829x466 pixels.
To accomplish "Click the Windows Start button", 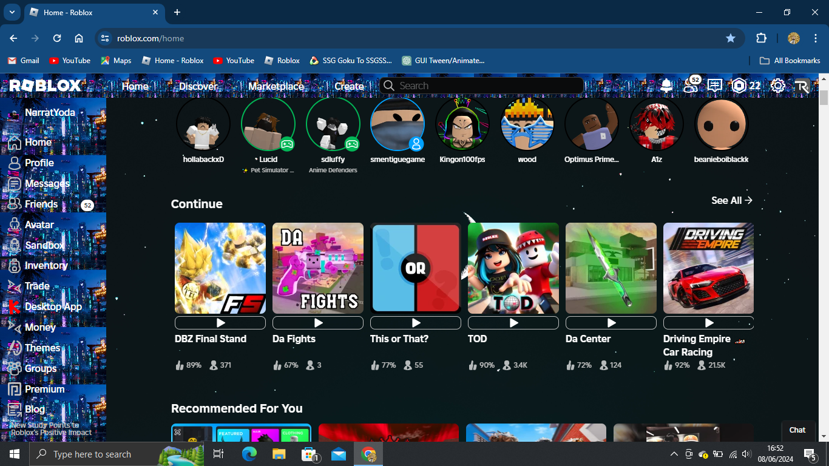I will (x=15, y=454).
